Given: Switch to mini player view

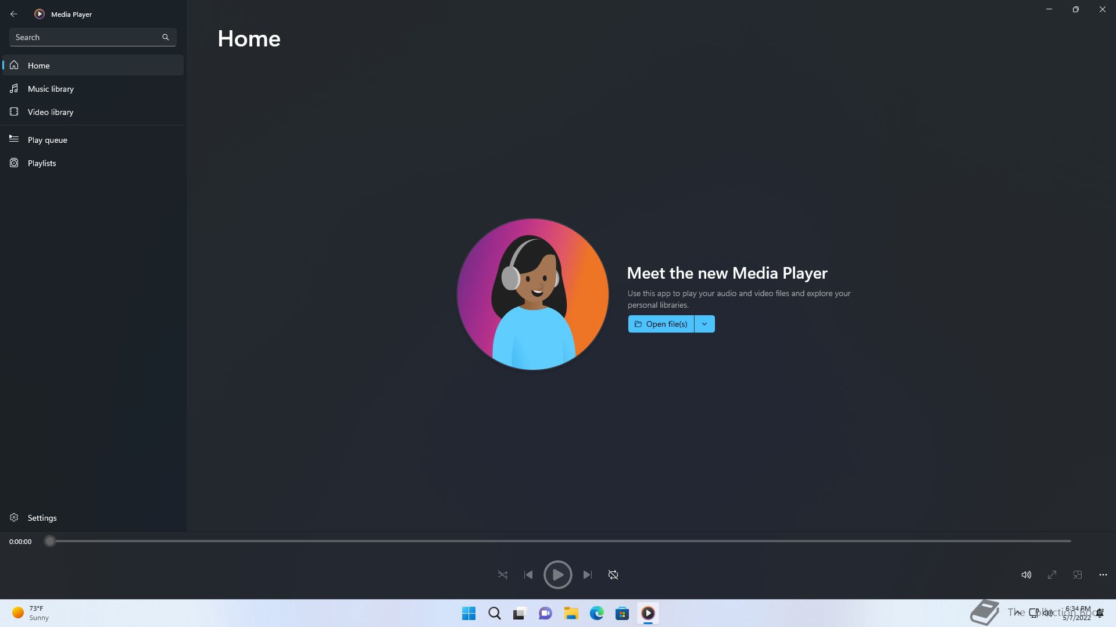Looking at the screenshot, I should [x=1078, y=575].
